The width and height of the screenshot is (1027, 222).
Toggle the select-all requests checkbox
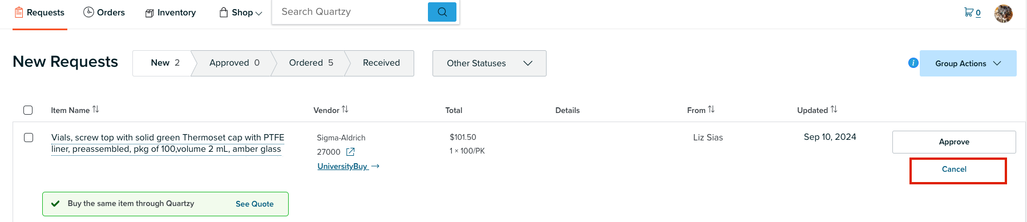pos(28,110)
